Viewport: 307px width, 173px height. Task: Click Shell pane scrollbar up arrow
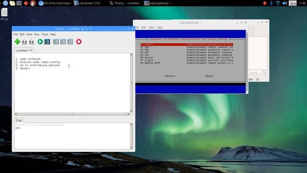click(131, 124)
